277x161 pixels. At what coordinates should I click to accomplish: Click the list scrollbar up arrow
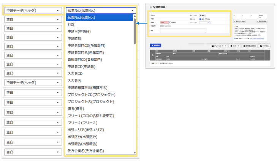[x=135, y=16]
